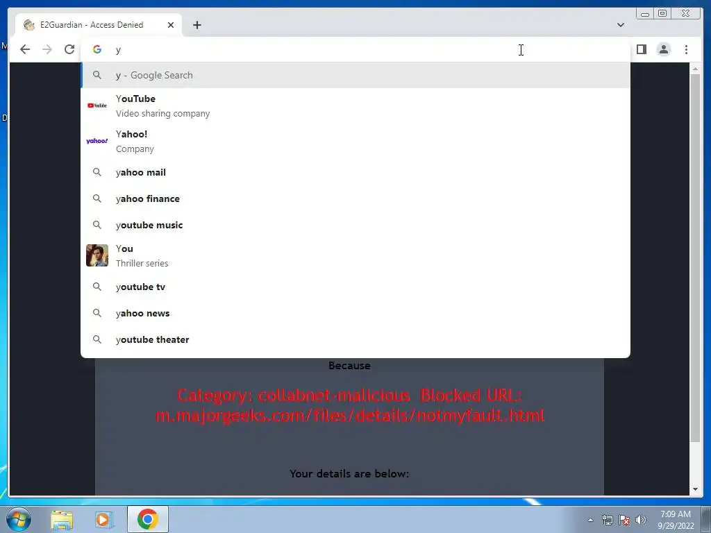Click the blocked URL majorgeeks text
This screenshot has height=533, width=711.
350,415
